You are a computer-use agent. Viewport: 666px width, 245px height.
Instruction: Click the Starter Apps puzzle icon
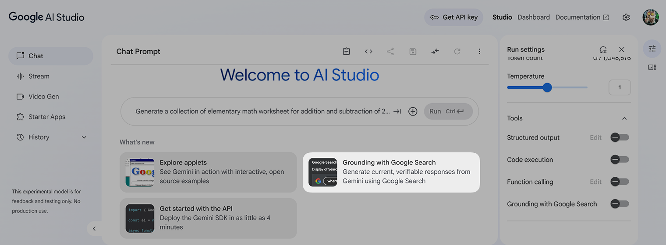20,117
